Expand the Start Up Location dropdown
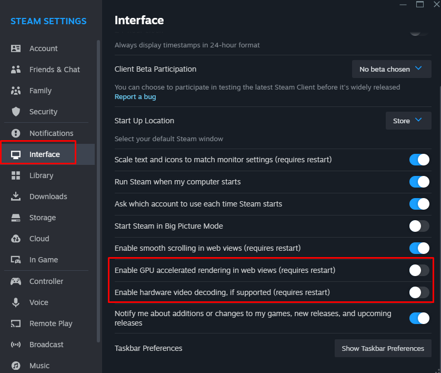Screen dimensions: 441x373 click(408, 121)
